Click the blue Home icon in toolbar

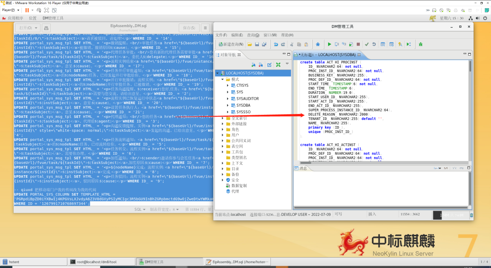click(x=318, y=44)
